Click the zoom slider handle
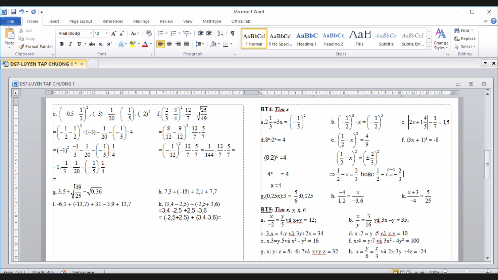Image resolution: width=498 pixels, height=280 pixels. (466, 272)
